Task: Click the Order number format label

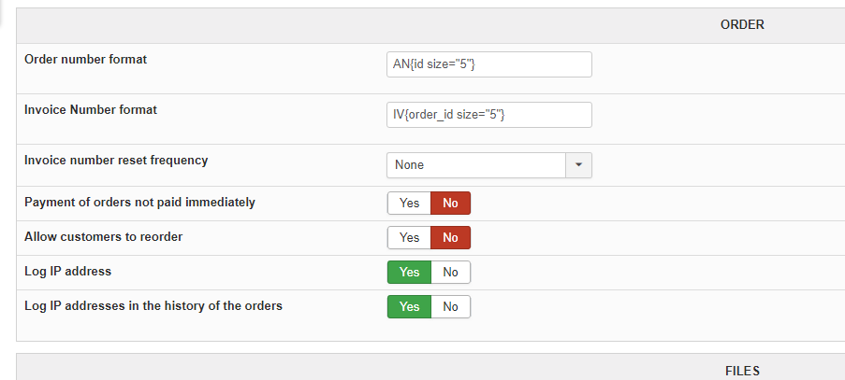Action: click(85, 60)
